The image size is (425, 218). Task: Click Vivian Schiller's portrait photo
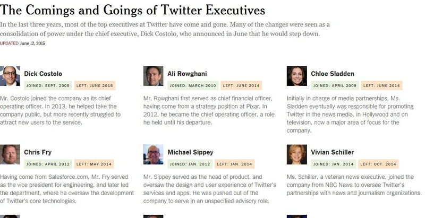click(297, 154)
